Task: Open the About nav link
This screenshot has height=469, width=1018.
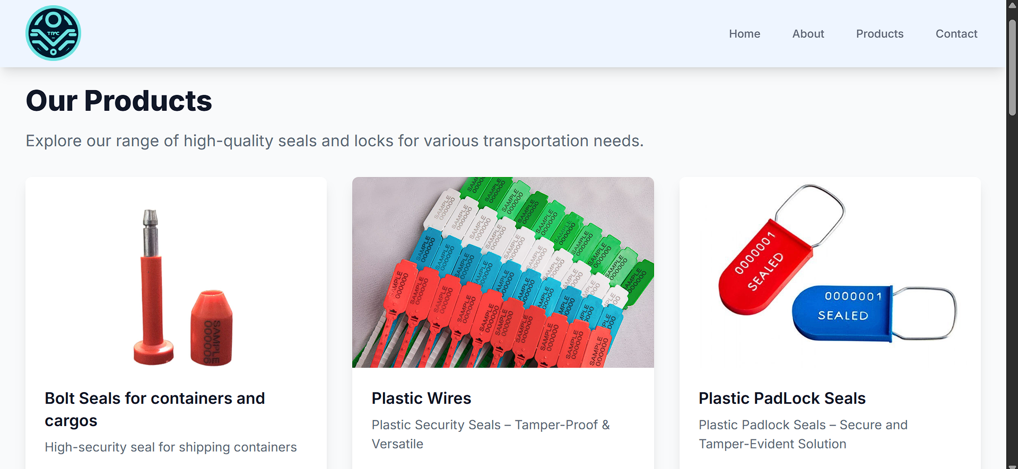Action: click(x=808, y=34)
